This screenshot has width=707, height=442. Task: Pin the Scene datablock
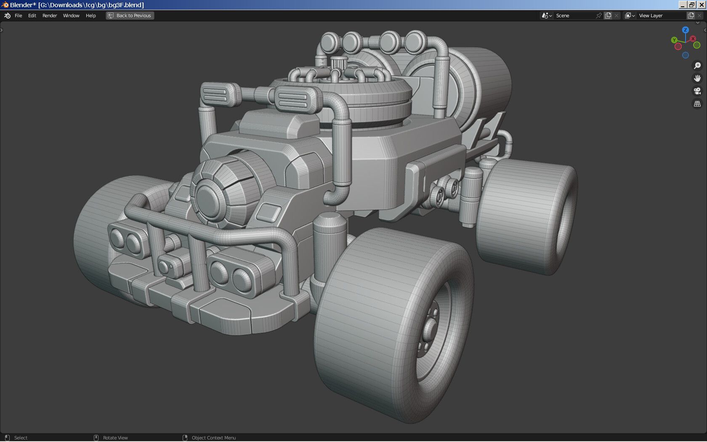coord(598,15)
